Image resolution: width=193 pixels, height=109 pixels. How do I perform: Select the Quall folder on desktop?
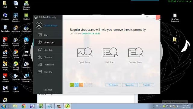pyautogui.click(x=5, y=5)
